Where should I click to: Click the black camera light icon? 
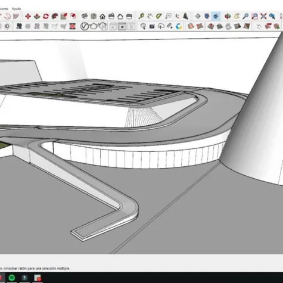coord(19,26)
